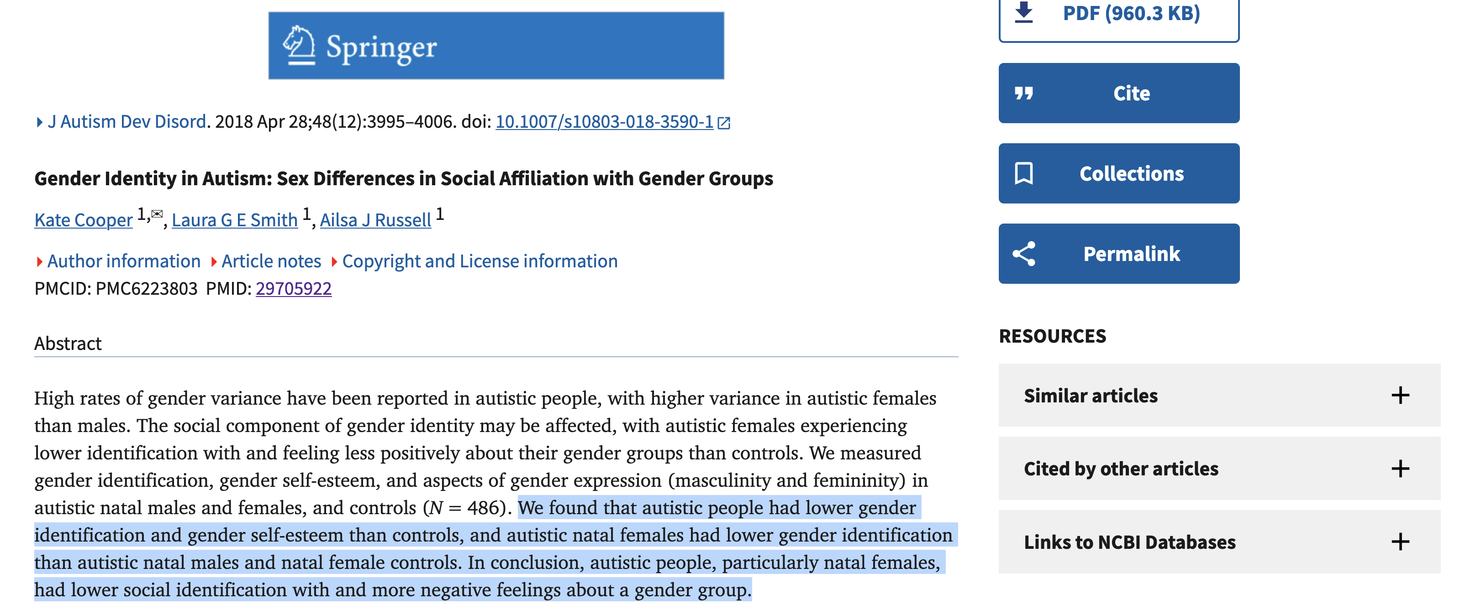This screenshot has height=615, width=1476.
Task: Expand Links to NCBI Databases section
Action: click(1219, 542)
